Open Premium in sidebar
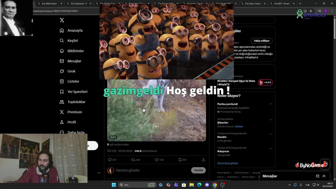The height and width of the screenshot is (189, 336). (x=71, y=112)
